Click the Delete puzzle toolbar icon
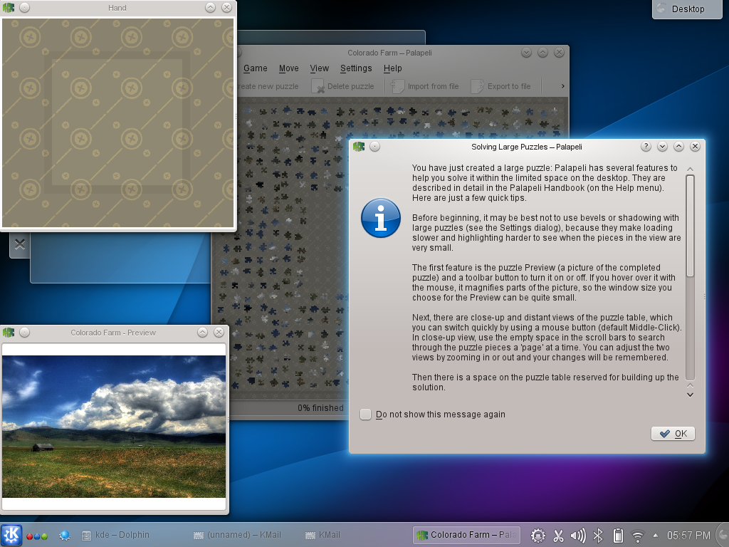 pyautogui.click(x=318, y=86)
